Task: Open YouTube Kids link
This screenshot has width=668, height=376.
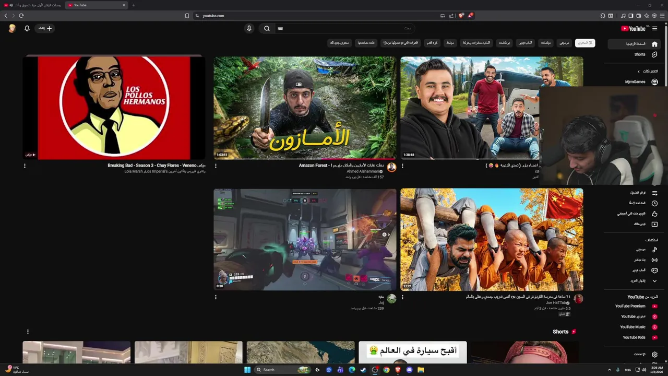Action: click(635, 337)
